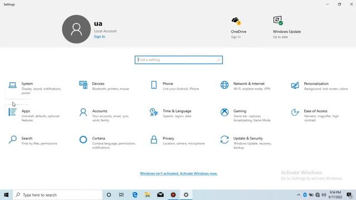
Task: Click magnifier icon in Find a setting box
Action: click(219, 60)
